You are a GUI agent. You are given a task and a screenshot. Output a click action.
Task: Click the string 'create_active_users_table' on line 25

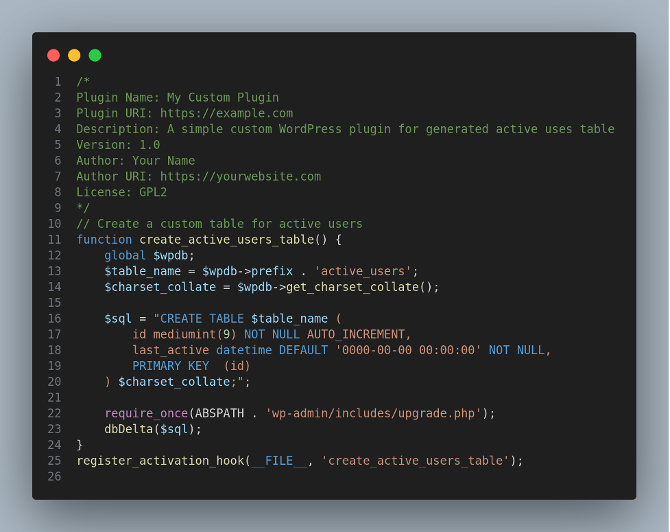point(415,461)
